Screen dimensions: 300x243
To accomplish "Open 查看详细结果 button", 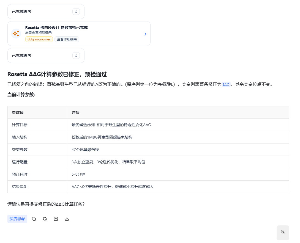I will [x=67, y=39].
